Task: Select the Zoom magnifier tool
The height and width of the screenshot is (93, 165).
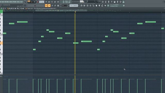Action: click(21, 9)
